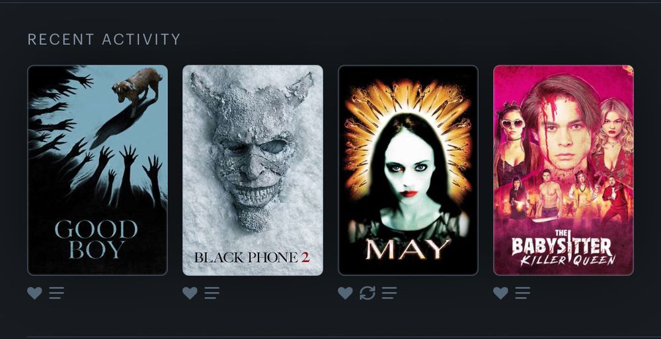
Task: Click the GOOD BOY title text on poster
Action: coord(97,239)
